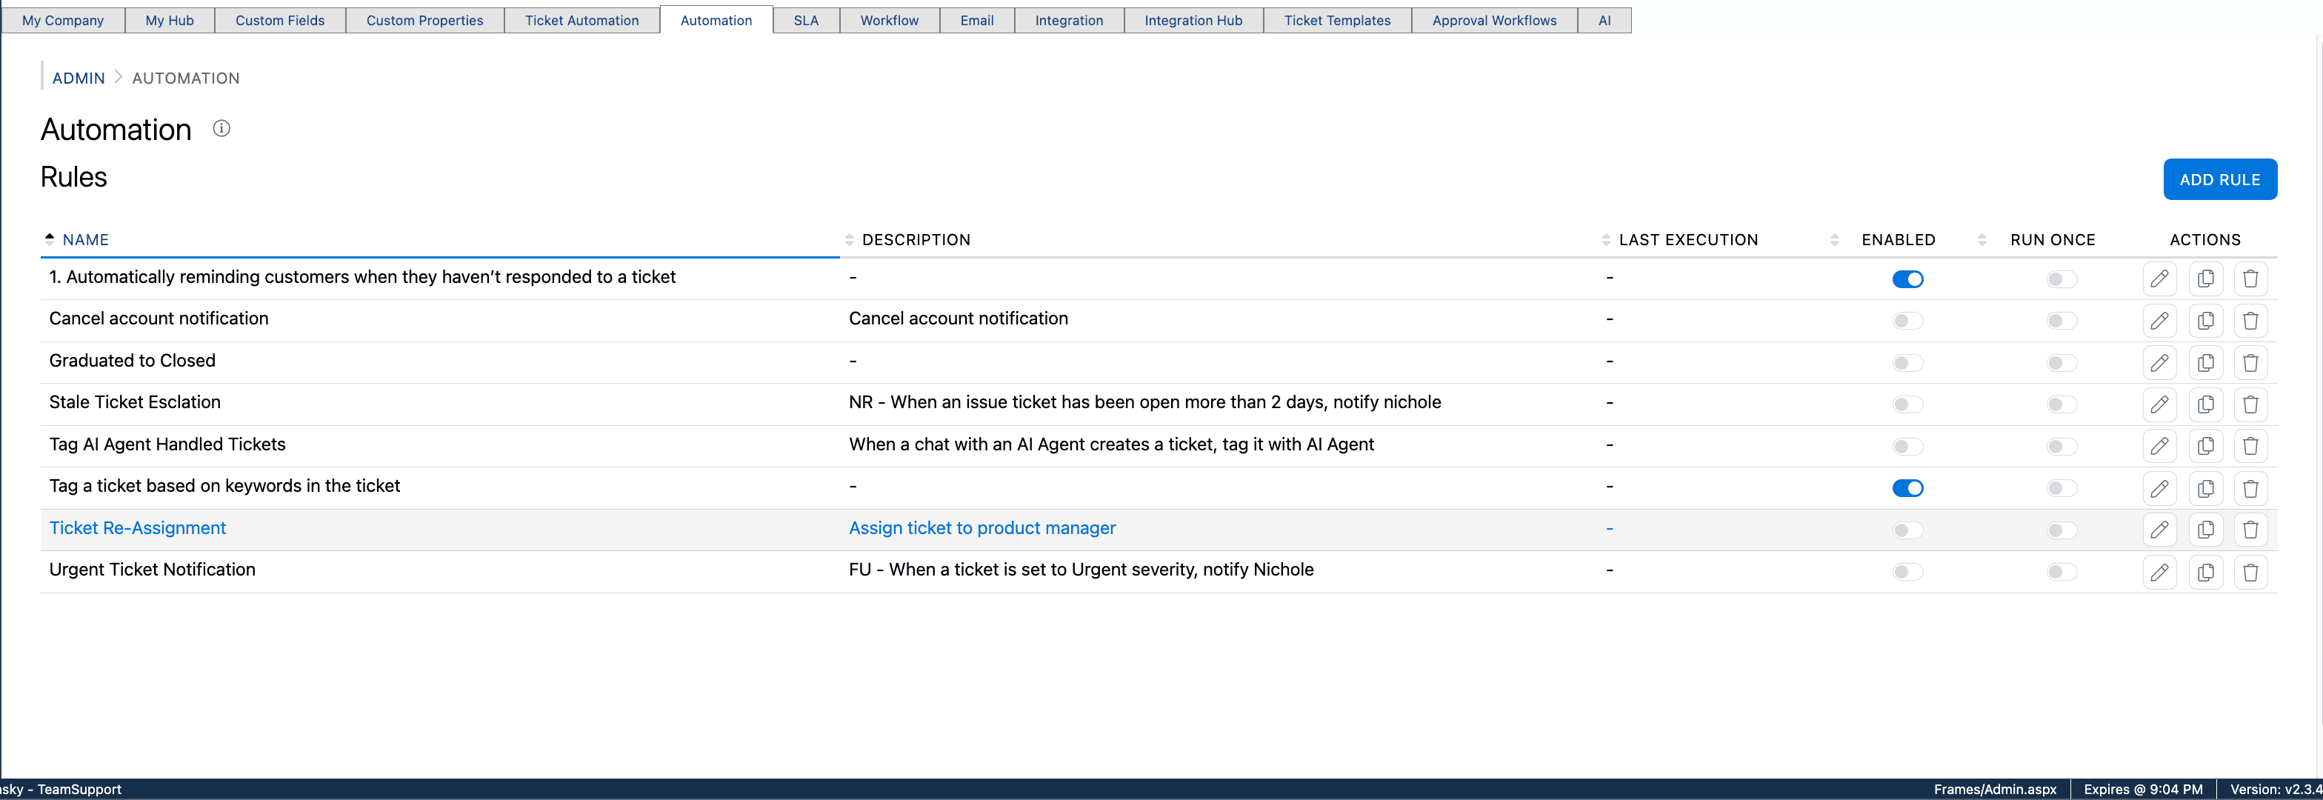
Task: Switch to the SLA tab
Action: [x=806, y=20]
